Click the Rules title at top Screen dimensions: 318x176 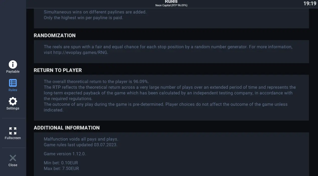pos(171,2)
